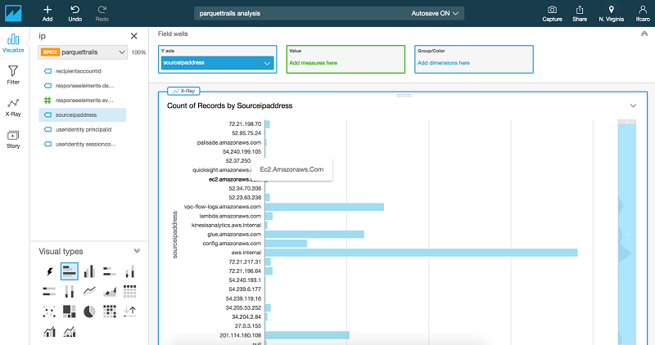Screen dimensions: 655x345
Task: Select the responseelements de... field
Action: 83,86
